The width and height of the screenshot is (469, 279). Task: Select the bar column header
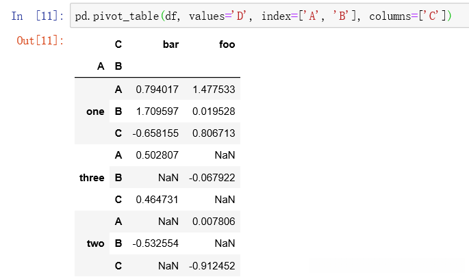pos(170,44)
